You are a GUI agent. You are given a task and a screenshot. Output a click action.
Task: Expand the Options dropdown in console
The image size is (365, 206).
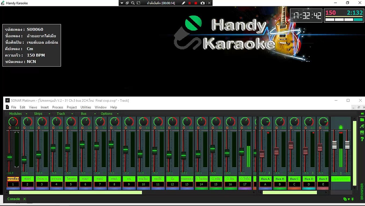click(109, 114)
